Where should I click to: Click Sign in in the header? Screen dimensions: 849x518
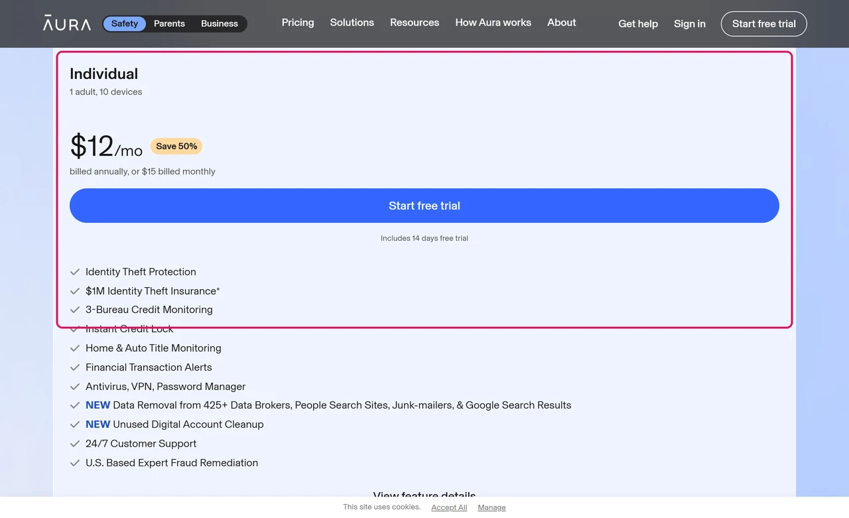click(x=690, y=24)
